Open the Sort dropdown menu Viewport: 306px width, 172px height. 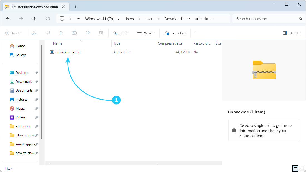tap(121, 33)
